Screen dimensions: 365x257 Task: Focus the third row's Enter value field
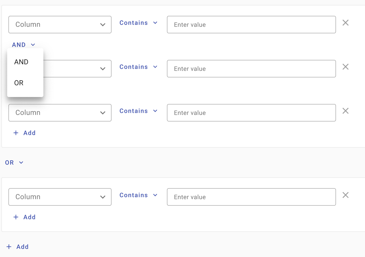(252, 113)
